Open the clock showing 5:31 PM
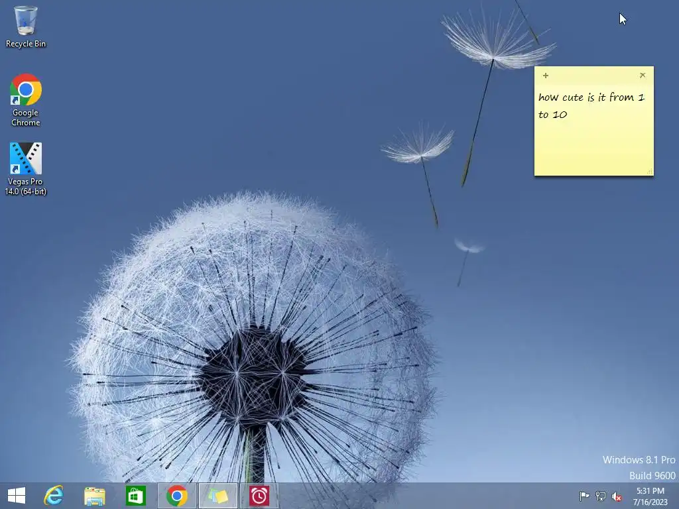Viewport: 679px width, 509px height. pos(650,496)
